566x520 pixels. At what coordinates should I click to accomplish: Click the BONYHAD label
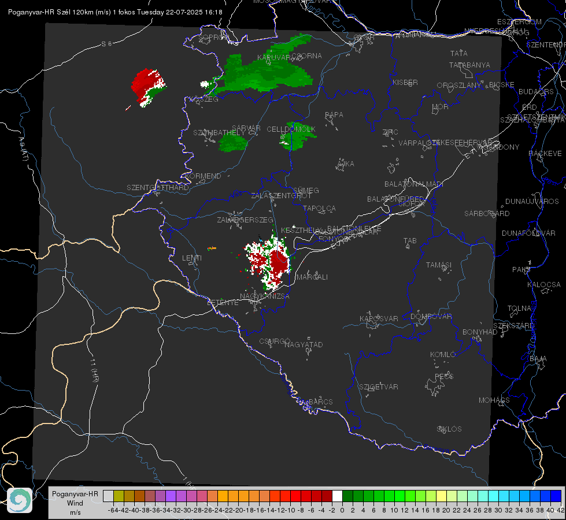[x=480, y=332]
